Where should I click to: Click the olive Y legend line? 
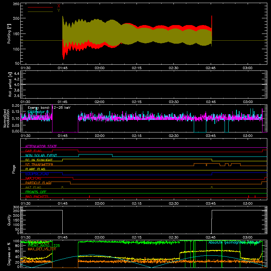40,12
